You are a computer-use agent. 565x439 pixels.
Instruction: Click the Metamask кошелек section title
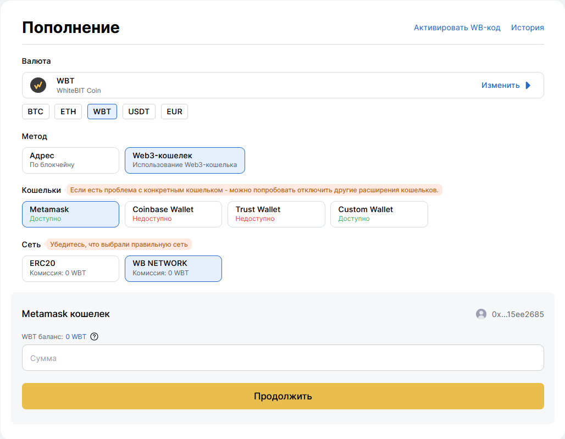click(x=65, y=314)
